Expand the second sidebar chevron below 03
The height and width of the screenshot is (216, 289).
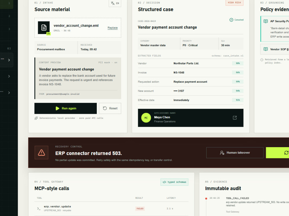pos(9,76)
